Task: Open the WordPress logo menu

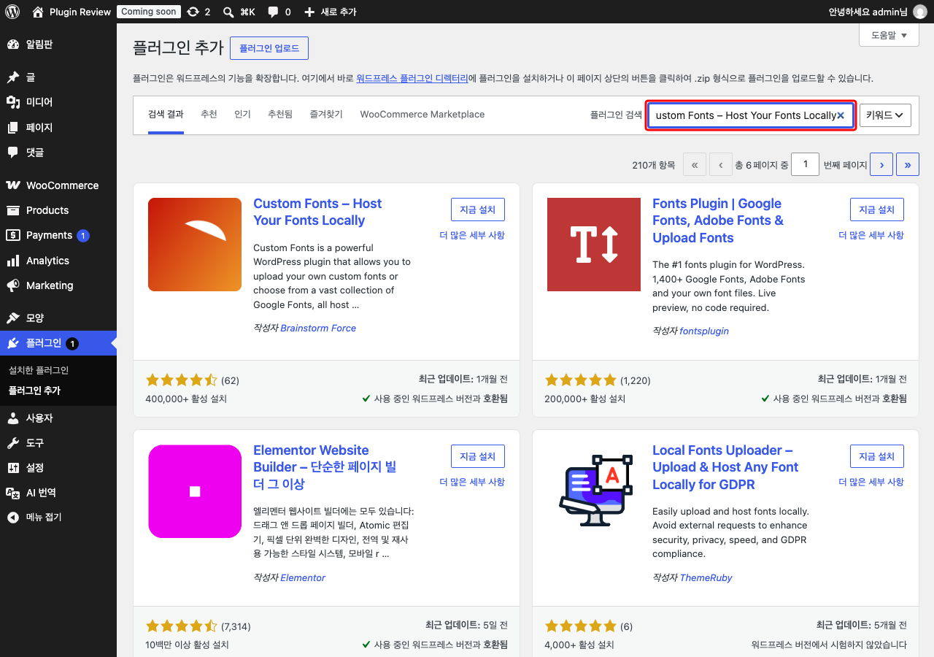Action: click(x=12, y=12)
